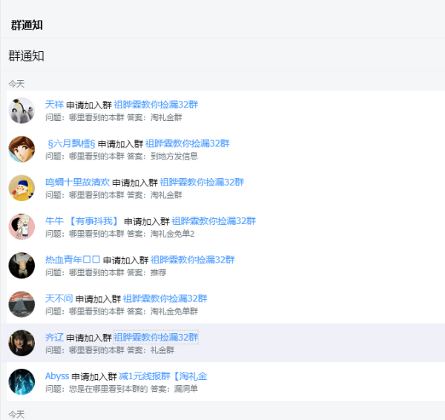The width and height of the screenshot is (445, 420).
Task: View profile of applicant 齐辽
Action: [x=54, y=338]
